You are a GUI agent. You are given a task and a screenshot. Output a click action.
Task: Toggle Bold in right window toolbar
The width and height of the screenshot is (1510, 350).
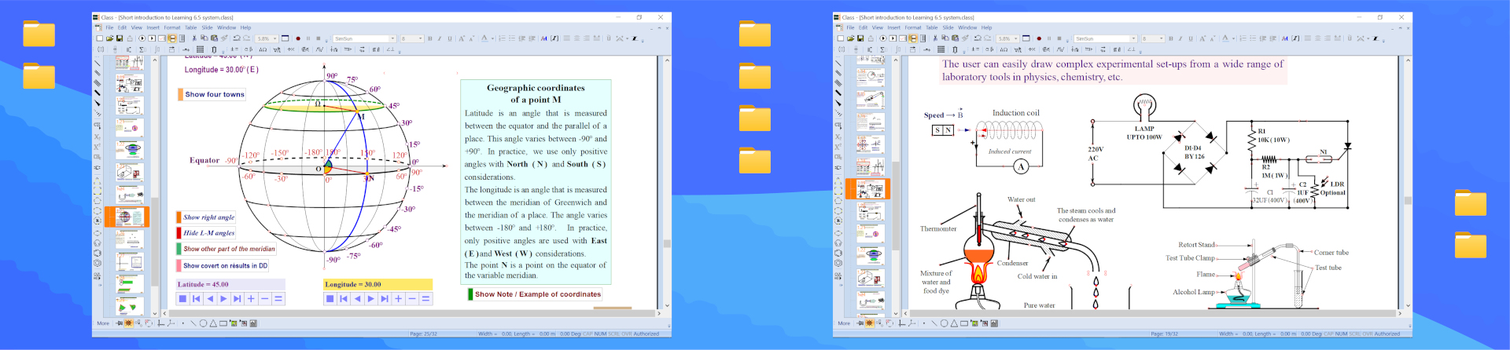1171,38
